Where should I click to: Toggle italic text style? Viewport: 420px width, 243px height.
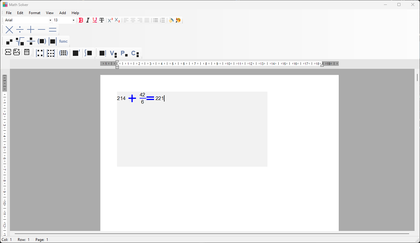(x=88, y=20)
